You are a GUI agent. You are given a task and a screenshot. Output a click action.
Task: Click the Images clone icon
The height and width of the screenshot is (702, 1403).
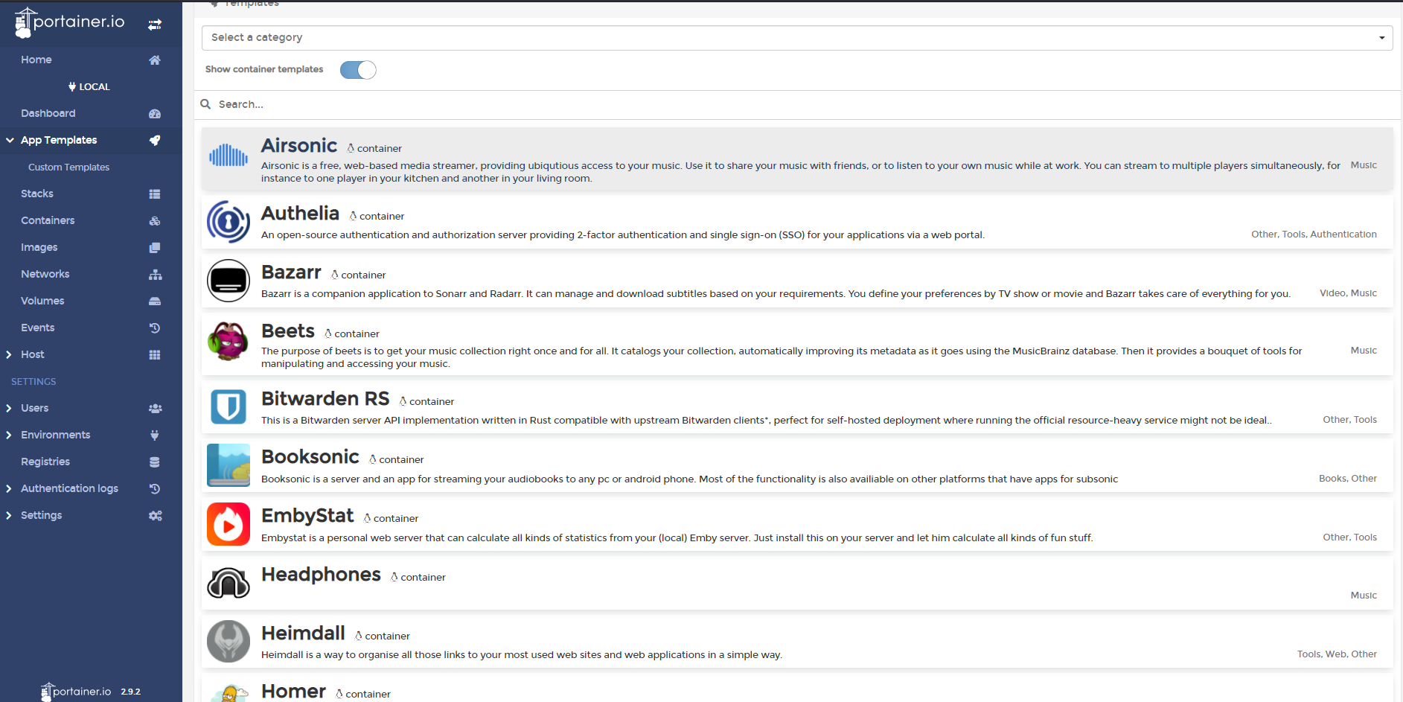pos(155,248)
